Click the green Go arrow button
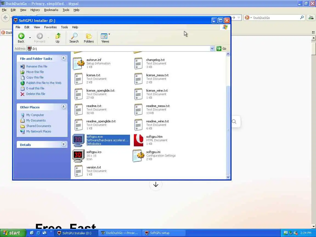This screenshot has height=237, width=316. pyautogui.click(x=219, y=49)
